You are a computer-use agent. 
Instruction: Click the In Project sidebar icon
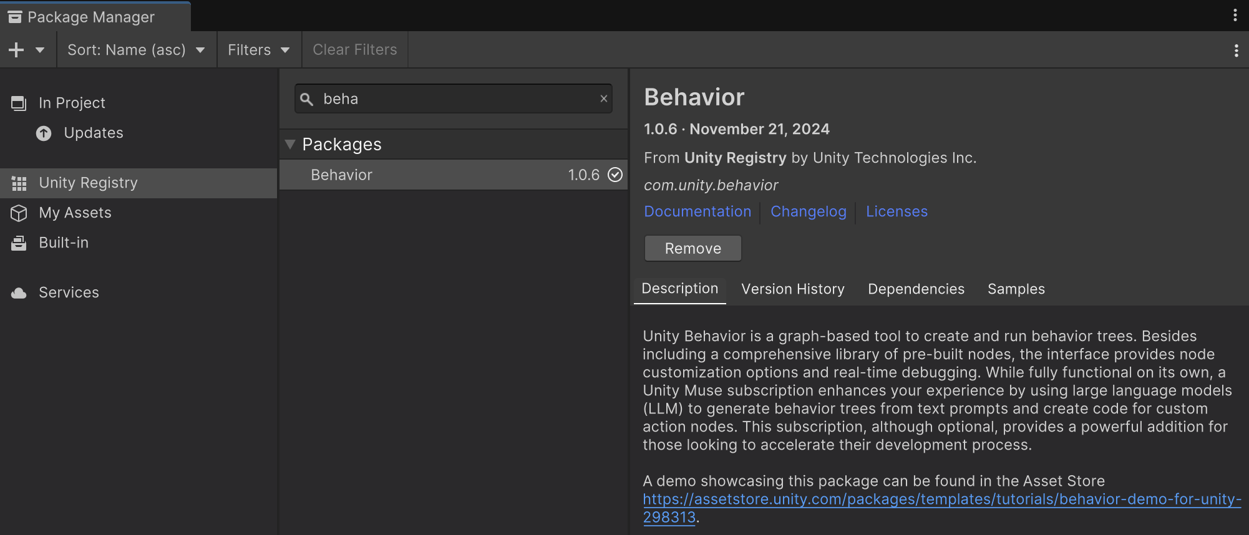[x=19, y=103]
